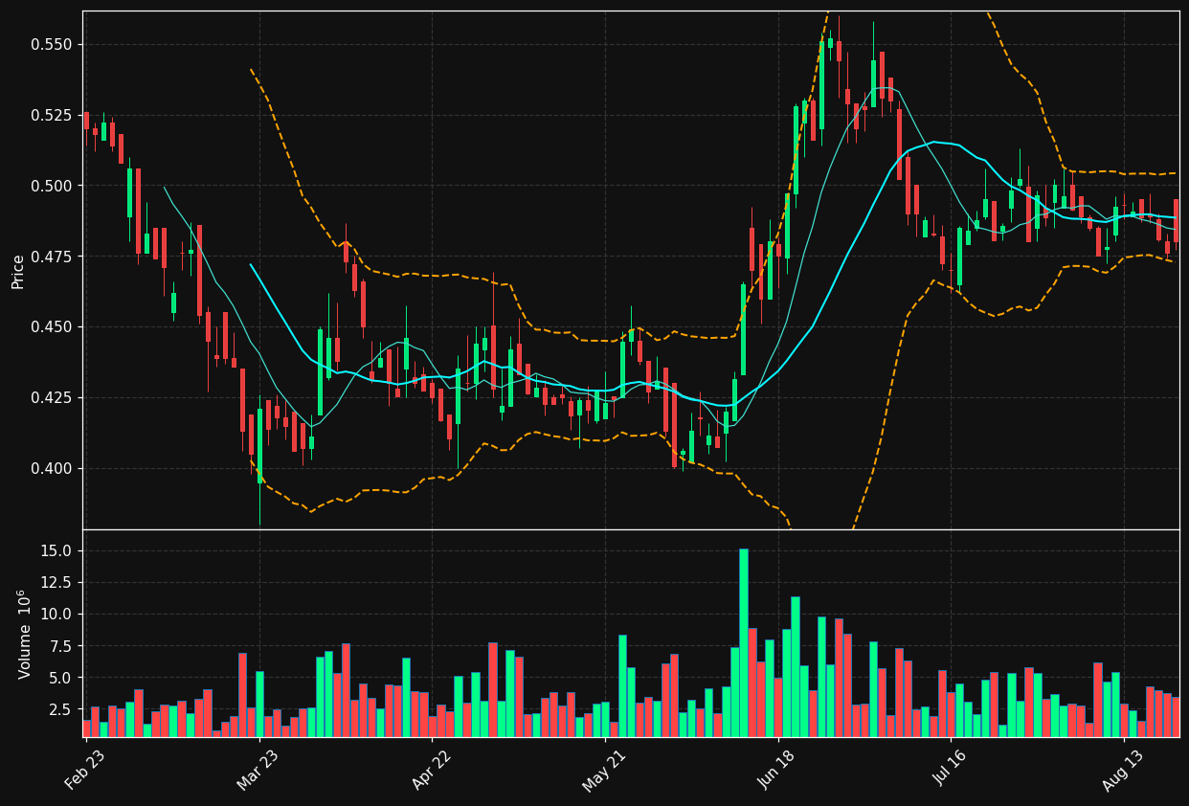
Task: Click the Price axis title
Action: (x=18, y=270)
